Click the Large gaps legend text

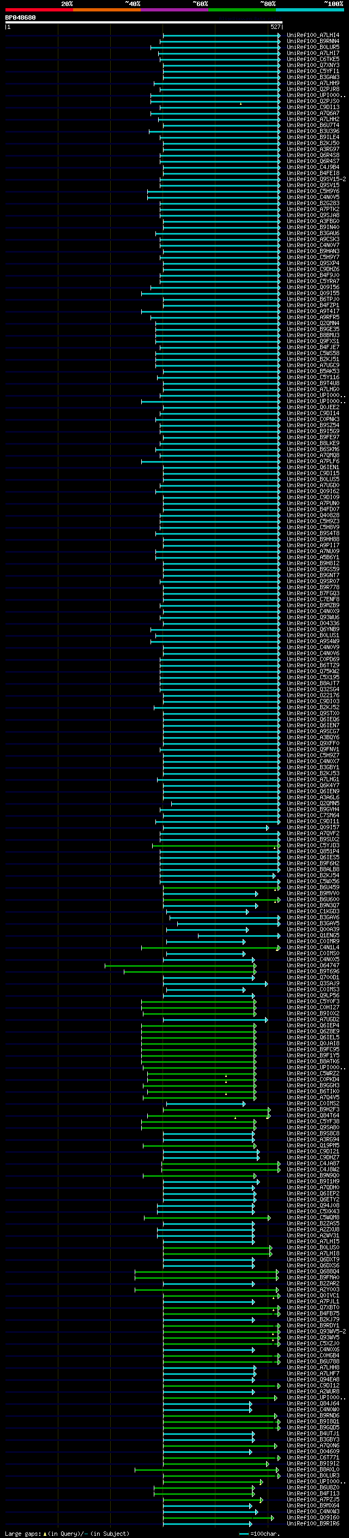67,1534
